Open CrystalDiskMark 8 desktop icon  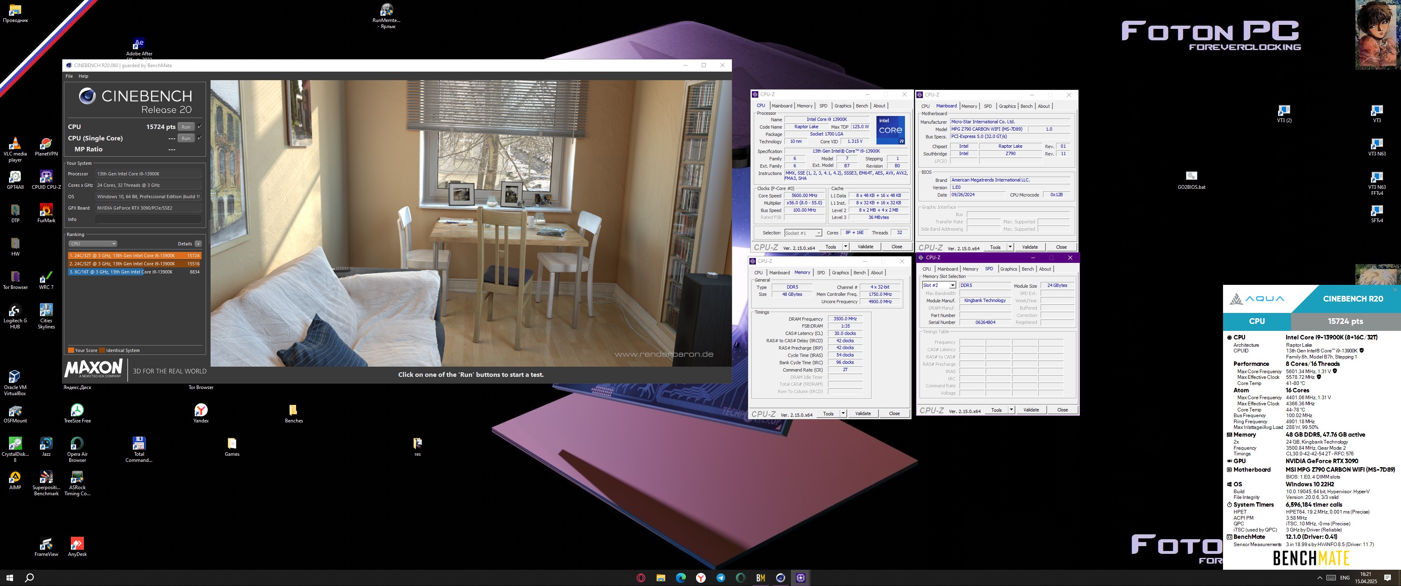tap(15, 449)
